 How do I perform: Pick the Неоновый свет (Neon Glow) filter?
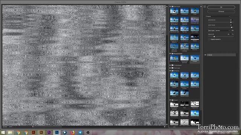coord(195,19)
